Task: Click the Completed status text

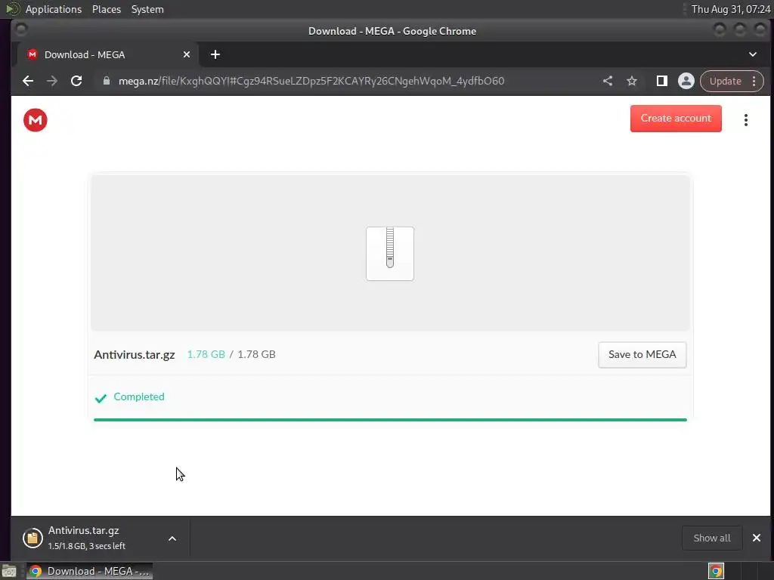Action: [x=139, y=396]
